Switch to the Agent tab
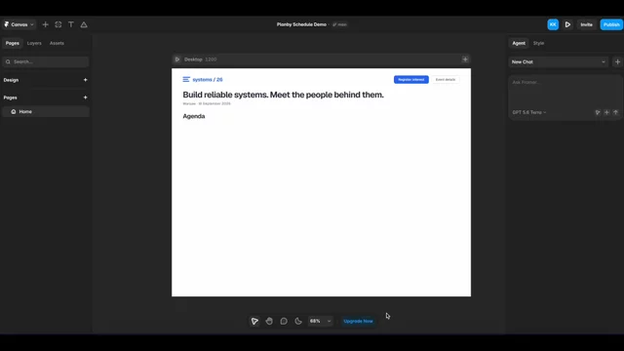Viewport: 624px width, 351px height. [x=519, y=43]
